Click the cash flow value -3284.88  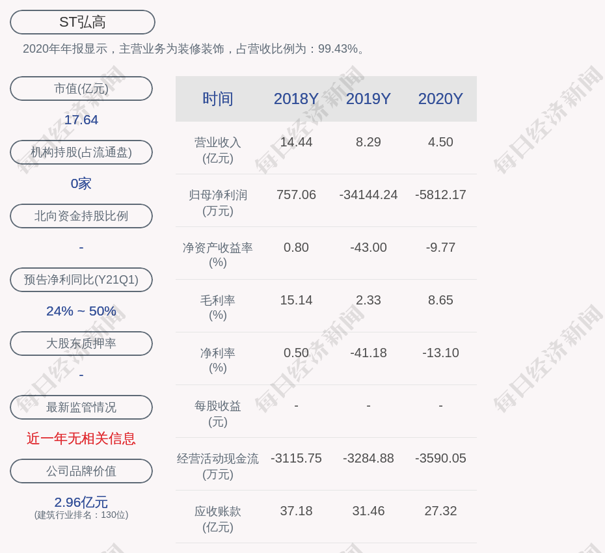pos(368,458)
